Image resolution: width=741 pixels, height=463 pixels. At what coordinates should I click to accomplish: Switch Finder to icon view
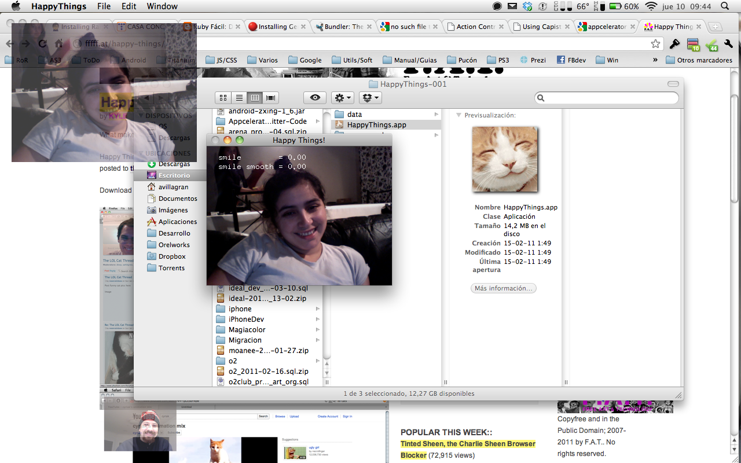click(223, 98)
